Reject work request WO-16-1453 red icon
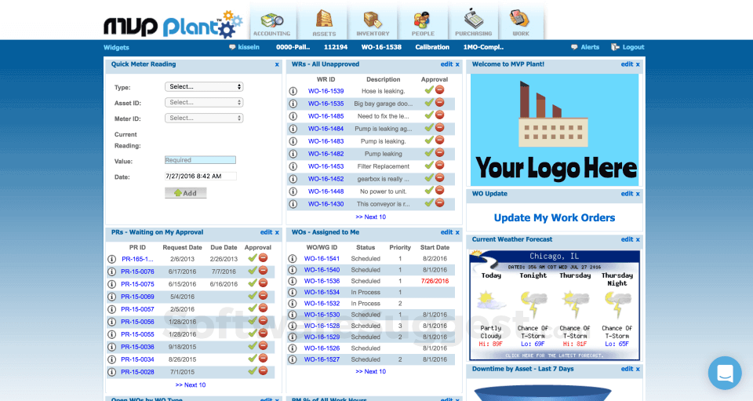This screenshot has width=753, height=401. tap(439, 166)
